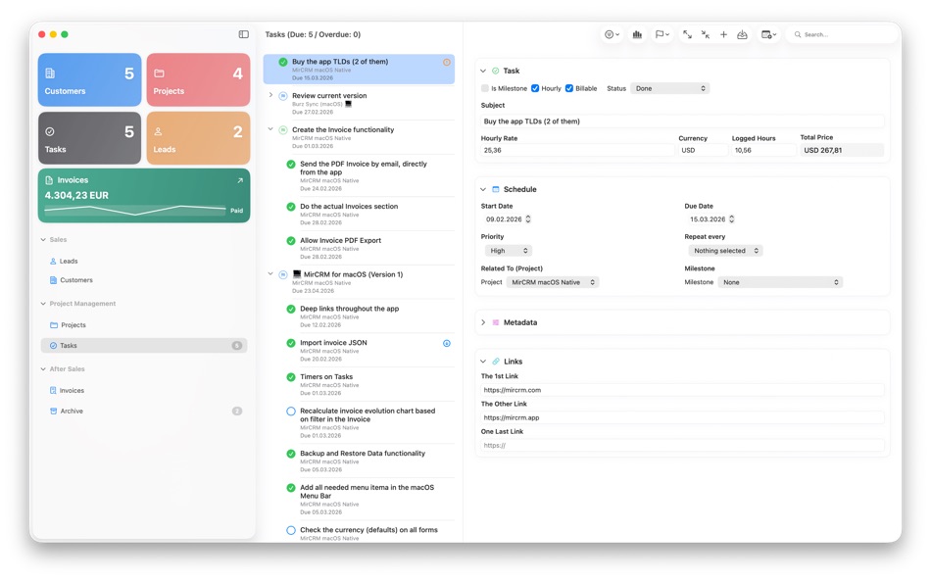This screenshot has width=931, height=582.
Task: Collapse the After Sales sidebar group
Action: tap(43, 368)
